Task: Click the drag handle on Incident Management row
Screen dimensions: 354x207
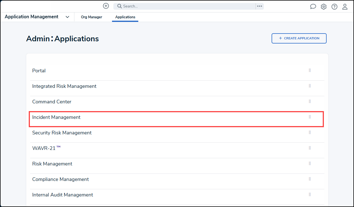Action: pyautogui.click(x=310, y=117)
